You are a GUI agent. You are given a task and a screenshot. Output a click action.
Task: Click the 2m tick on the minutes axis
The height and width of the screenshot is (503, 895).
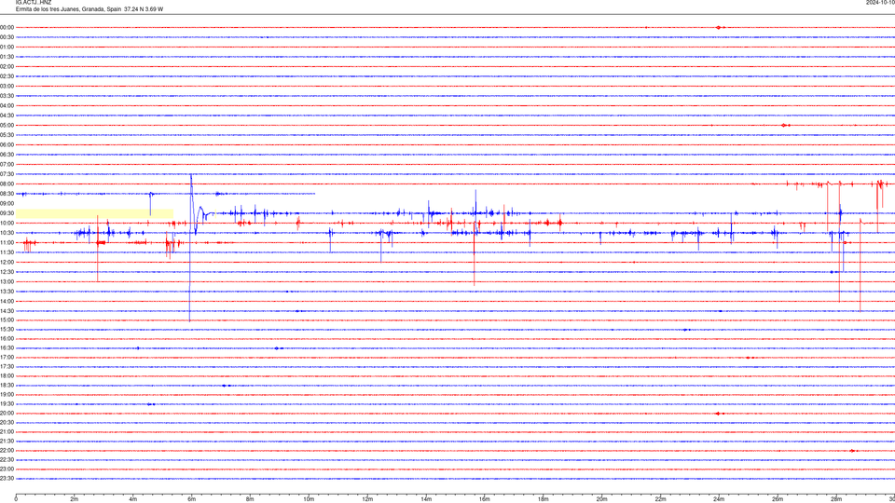75,499
